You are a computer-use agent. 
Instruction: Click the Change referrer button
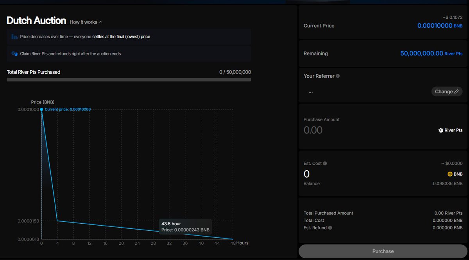point(447,92)
